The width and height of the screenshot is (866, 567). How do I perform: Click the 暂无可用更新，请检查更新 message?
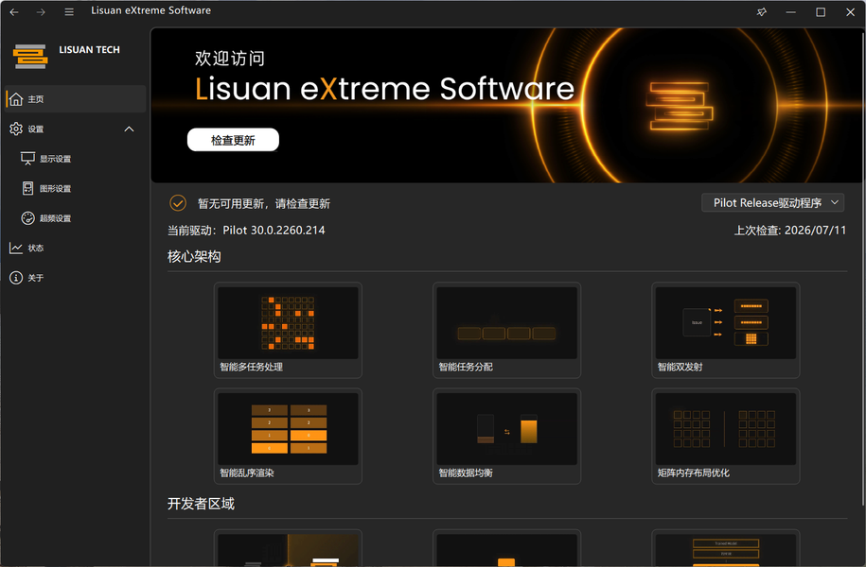tap(264, 204)
